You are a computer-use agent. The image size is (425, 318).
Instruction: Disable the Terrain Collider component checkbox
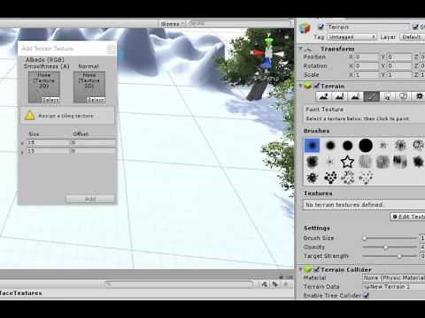pyautogui.click(x=317, y=269)
